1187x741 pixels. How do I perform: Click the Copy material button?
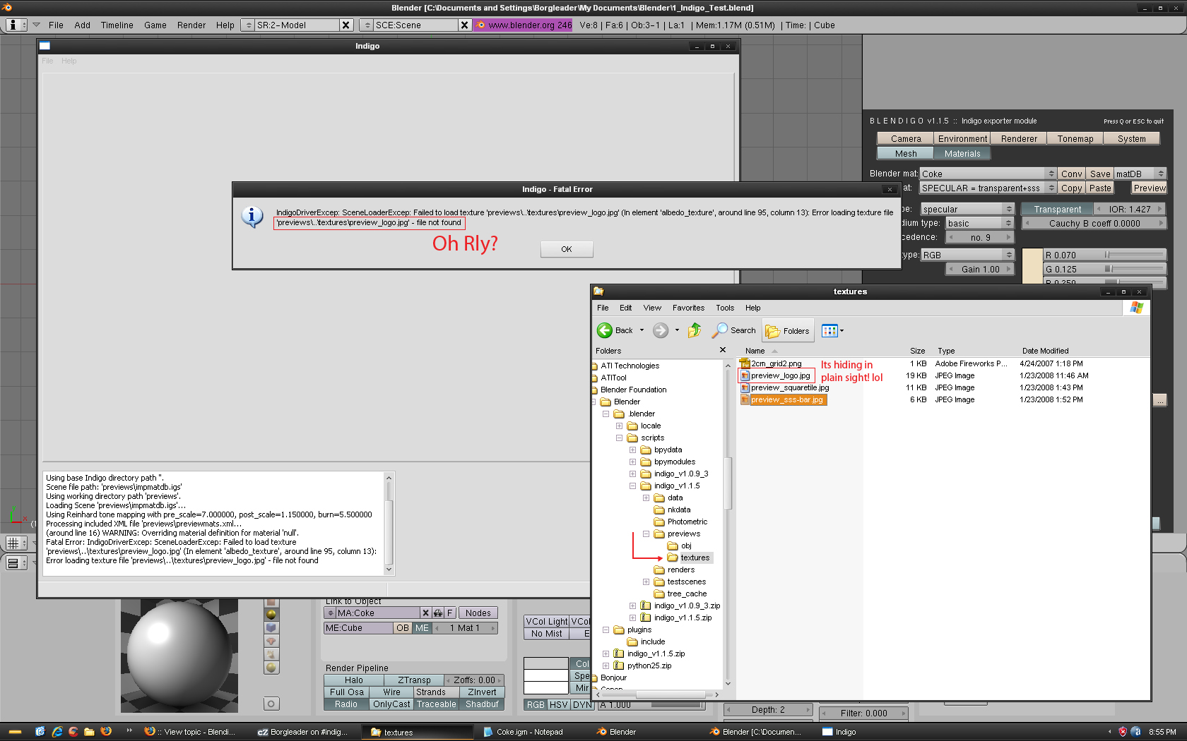pyautogui.click(x=1071, y=188)
